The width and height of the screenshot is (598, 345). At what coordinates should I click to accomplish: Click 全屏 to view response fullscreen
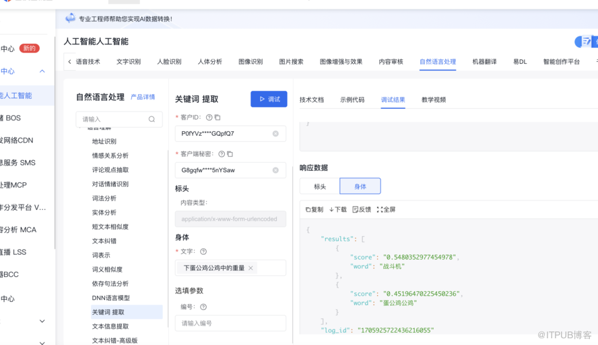point(386,210)
